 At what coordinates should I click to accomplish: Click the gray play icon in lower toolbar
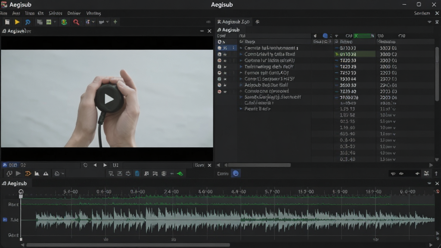click(18, 174)
